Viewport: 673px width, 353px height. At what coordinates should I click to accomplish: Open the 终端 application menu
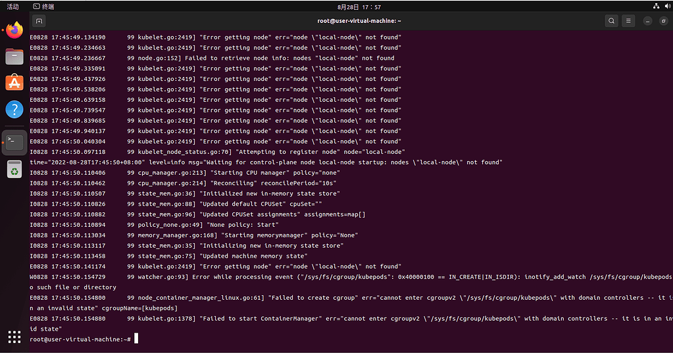pyautogui.click(x=43, y=6)
